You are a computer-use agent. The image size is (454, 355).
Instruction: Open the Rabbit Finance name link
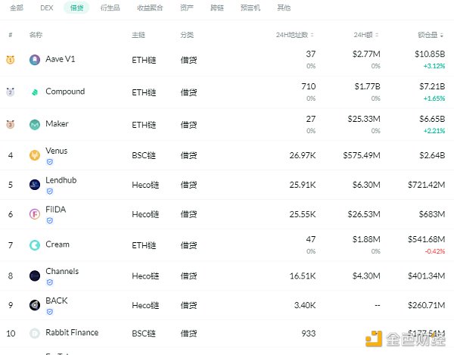[72, 332]
